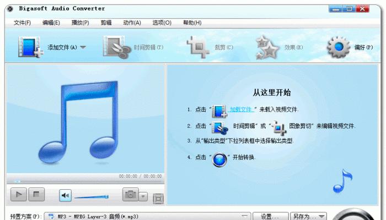
Task: Click the 加载文件 link in getting started
Action: tap(241, 109)
